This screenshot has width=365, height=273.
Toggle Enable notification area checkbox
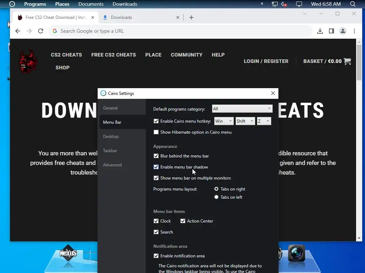[156, 256]
